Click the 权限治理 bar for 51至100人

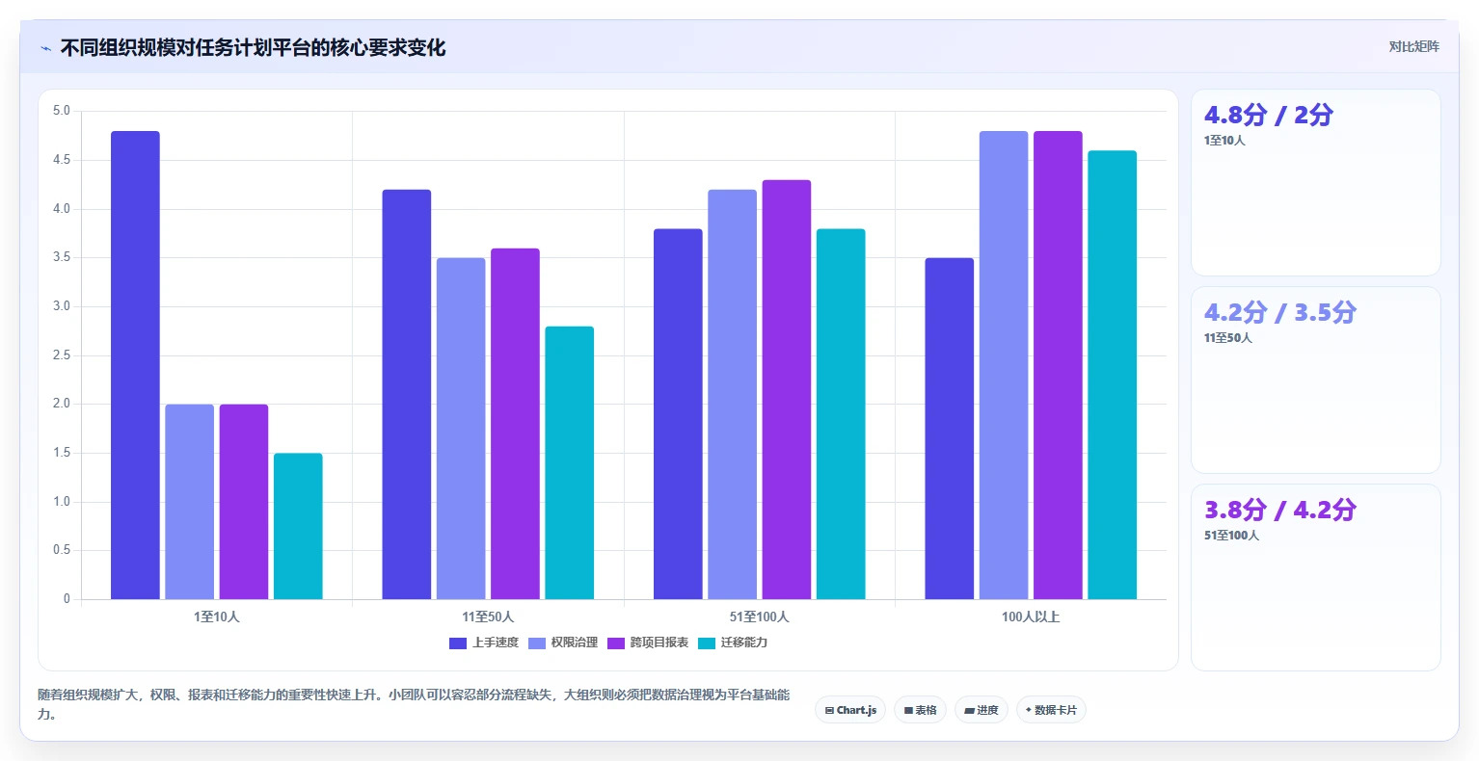[x=733, y=394]
